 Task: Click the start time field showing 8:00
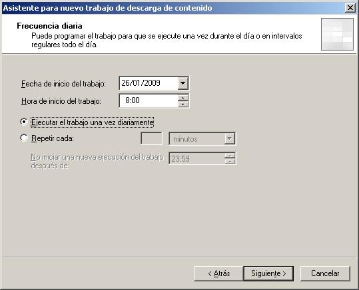[x=149, y=101]
